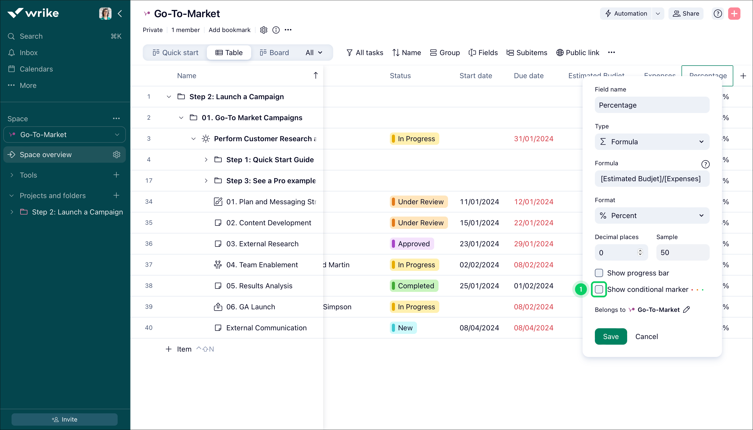The width and height of the screenshot is (753, 430).
Task: Click the Decimal places stepper arrows
Action: [x=640, y=252]
